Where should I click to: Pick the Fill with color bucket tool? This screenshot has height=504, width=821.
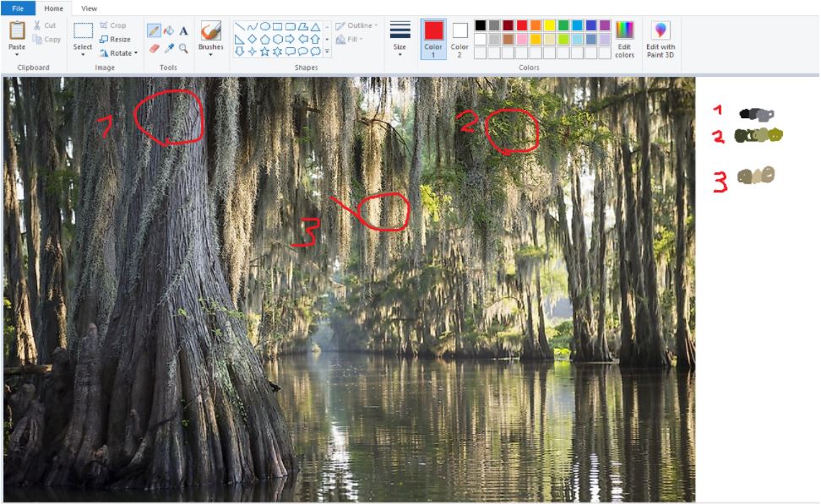(168, 30)
